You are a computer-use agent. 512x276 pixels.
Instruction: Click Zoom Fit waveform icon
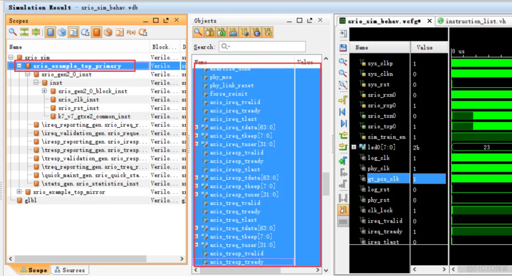pyautogui.click(x=343, y=85)
